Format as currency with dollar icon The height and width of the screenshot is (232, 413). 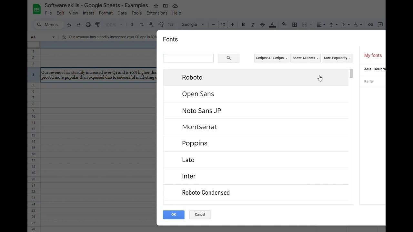(x=132, y=24)
